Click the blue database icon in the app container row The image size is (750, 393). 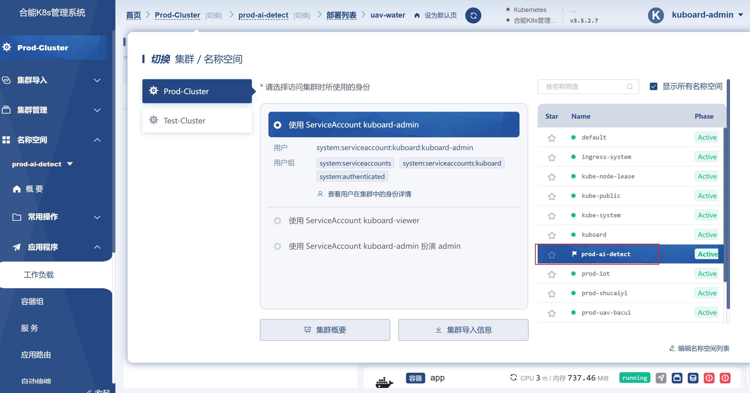(693, 378)
